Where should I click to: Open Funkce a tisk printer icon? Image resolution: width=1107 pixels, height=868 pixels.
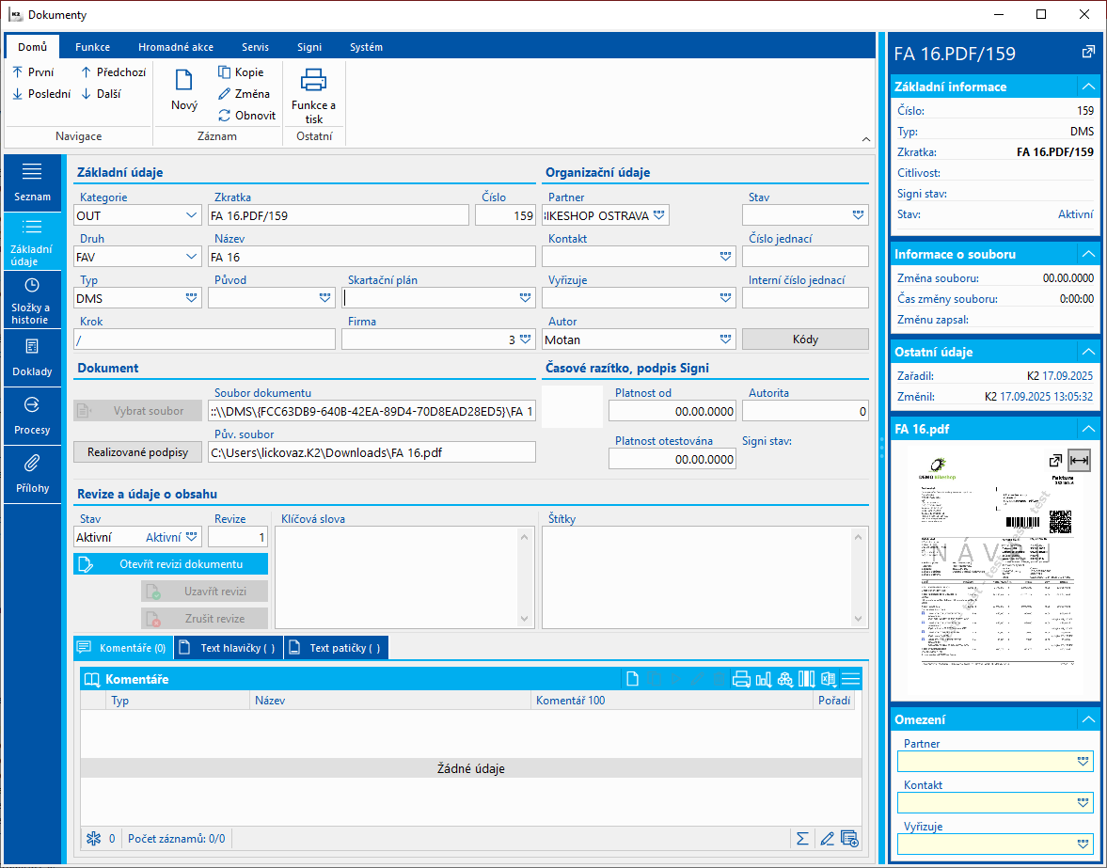pyautogui.click(x=313, y=81)
